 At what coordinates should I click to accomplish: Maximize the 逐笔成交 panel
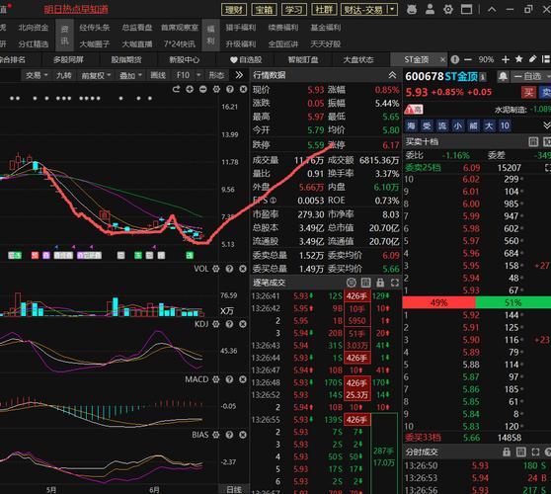[x=395, y=283]
